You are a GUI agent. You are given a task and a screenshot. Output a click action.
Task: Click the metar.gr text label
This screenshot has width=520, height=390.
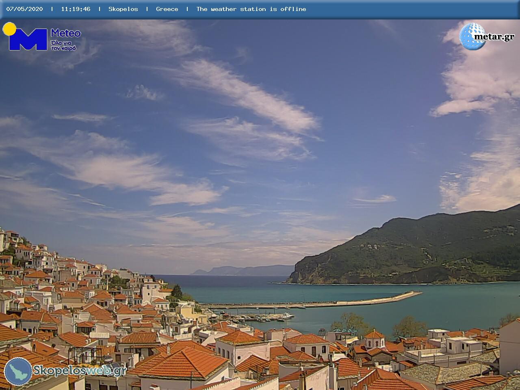(x=494, y=37)
